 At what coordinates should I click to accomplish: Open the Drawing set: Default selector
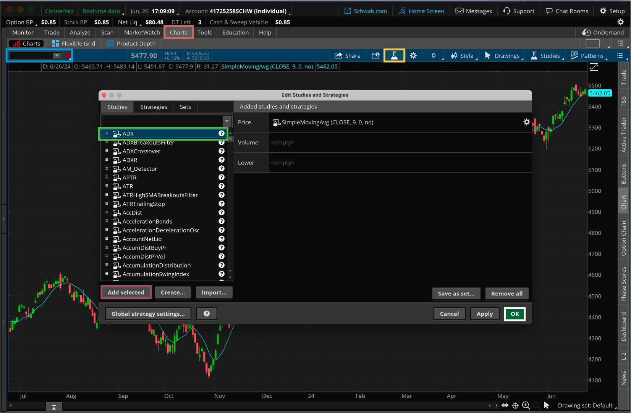pyautogui.click(x=587, y=405)
